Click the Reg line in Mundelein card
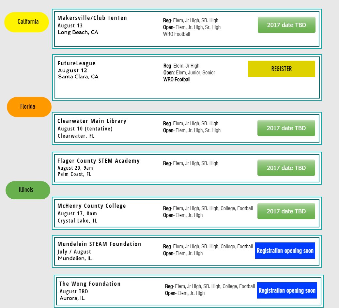This screenshot has width=339, height=308. pos(208,247)
